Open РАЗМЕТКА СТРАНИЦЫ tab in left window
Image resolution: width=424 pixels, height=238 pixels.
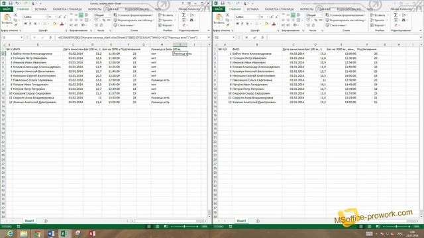(x=67, y=9)
